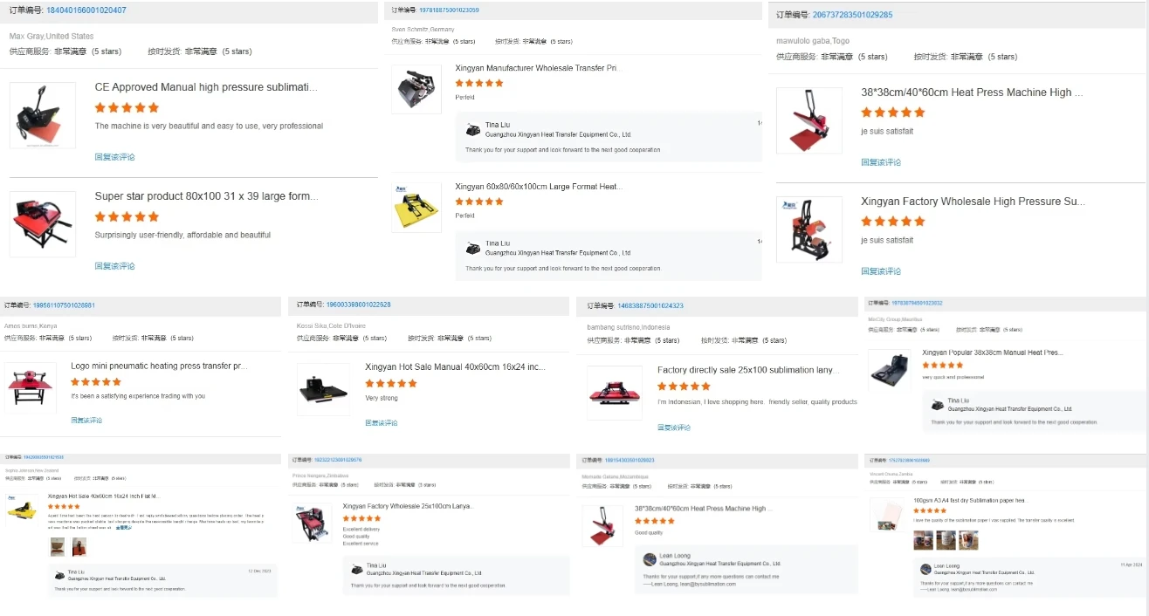Click the star rating under Factory directly sale 25x100
1149x616 pixels.
pos(684,386)
